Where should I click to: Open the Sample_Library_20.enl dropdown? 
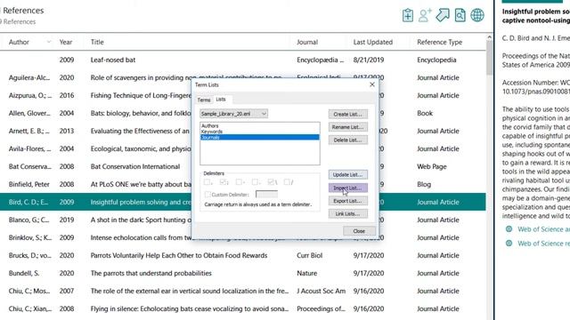pos(233,114)
